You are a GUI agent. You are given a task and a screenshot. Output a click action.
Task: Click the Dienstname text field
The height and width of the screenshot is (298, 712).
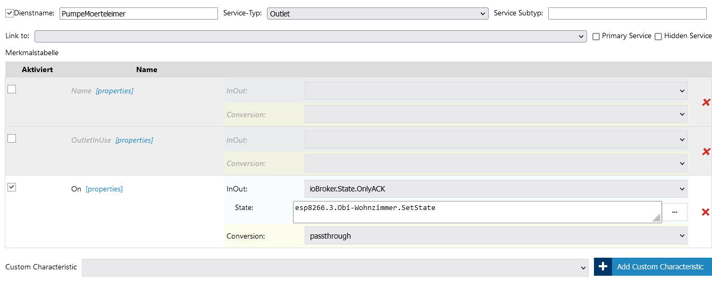tap(138, 14)
